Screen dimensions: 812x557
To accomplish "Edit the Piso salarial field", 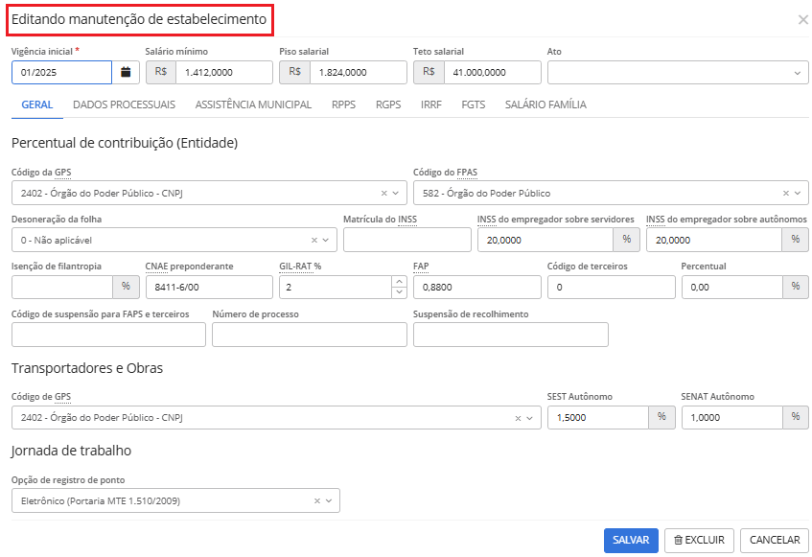I will click(358, 73).
